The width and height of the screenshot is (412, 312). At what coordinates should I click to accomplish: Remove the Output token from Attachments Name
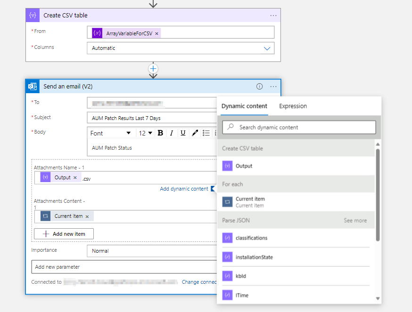(x=75, y=178)
